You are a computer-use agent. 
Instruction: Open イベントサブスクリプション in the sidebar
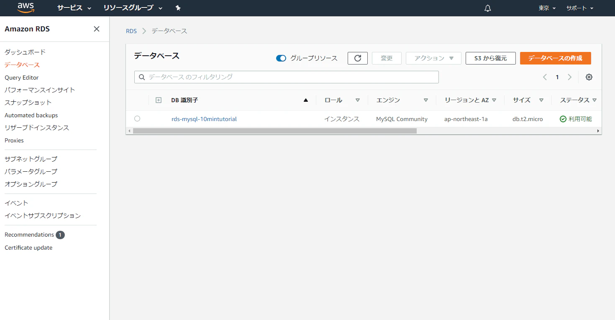[43, 215]
